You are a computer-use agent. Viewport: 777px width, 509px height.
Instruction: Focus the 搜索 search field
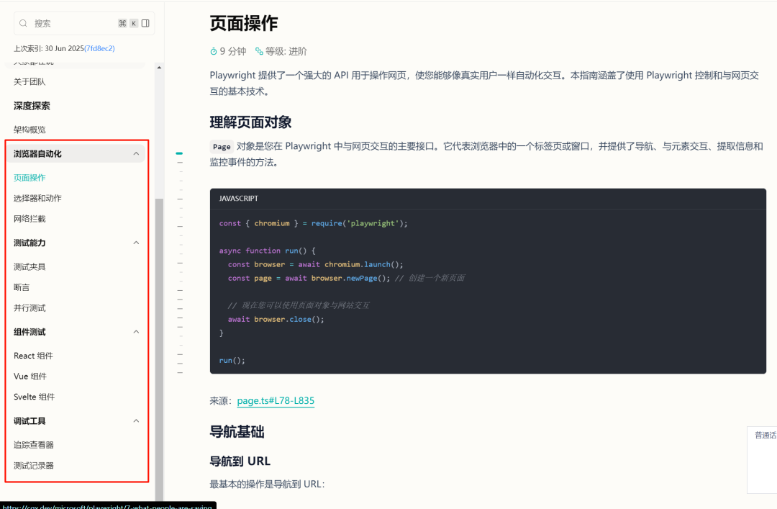coord(84,23)
